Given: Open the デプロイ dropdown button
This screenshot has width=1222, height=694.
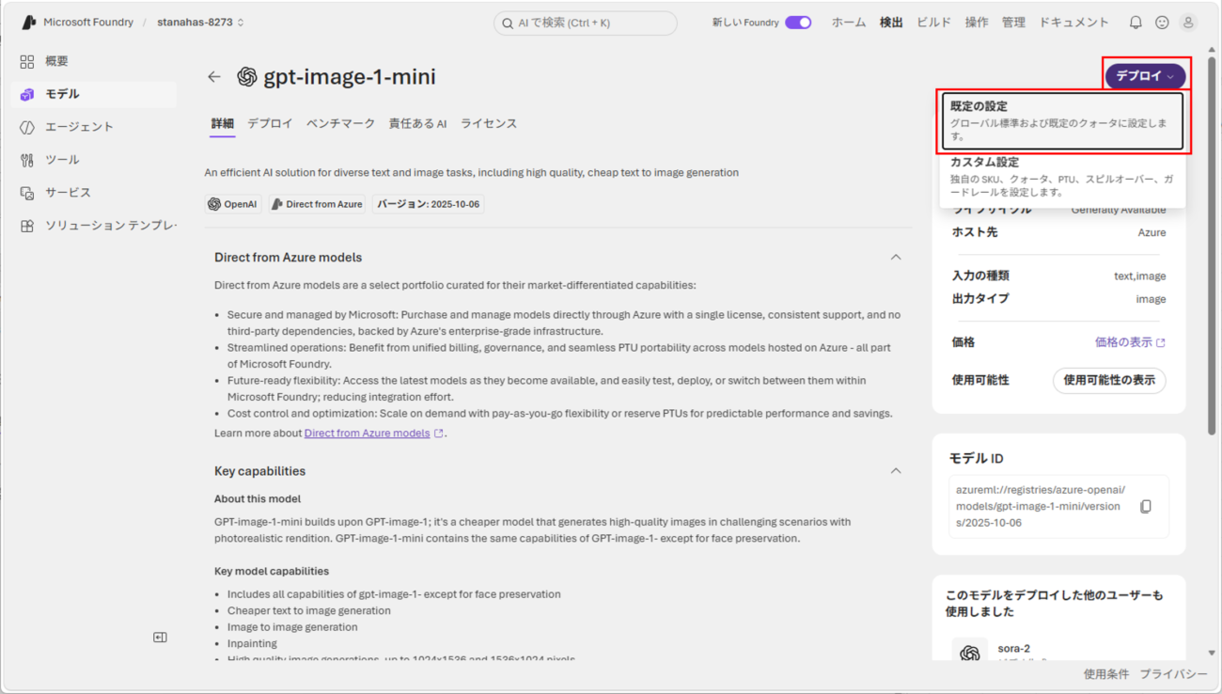Looking at the screenshot, I should pos(1145,76).
